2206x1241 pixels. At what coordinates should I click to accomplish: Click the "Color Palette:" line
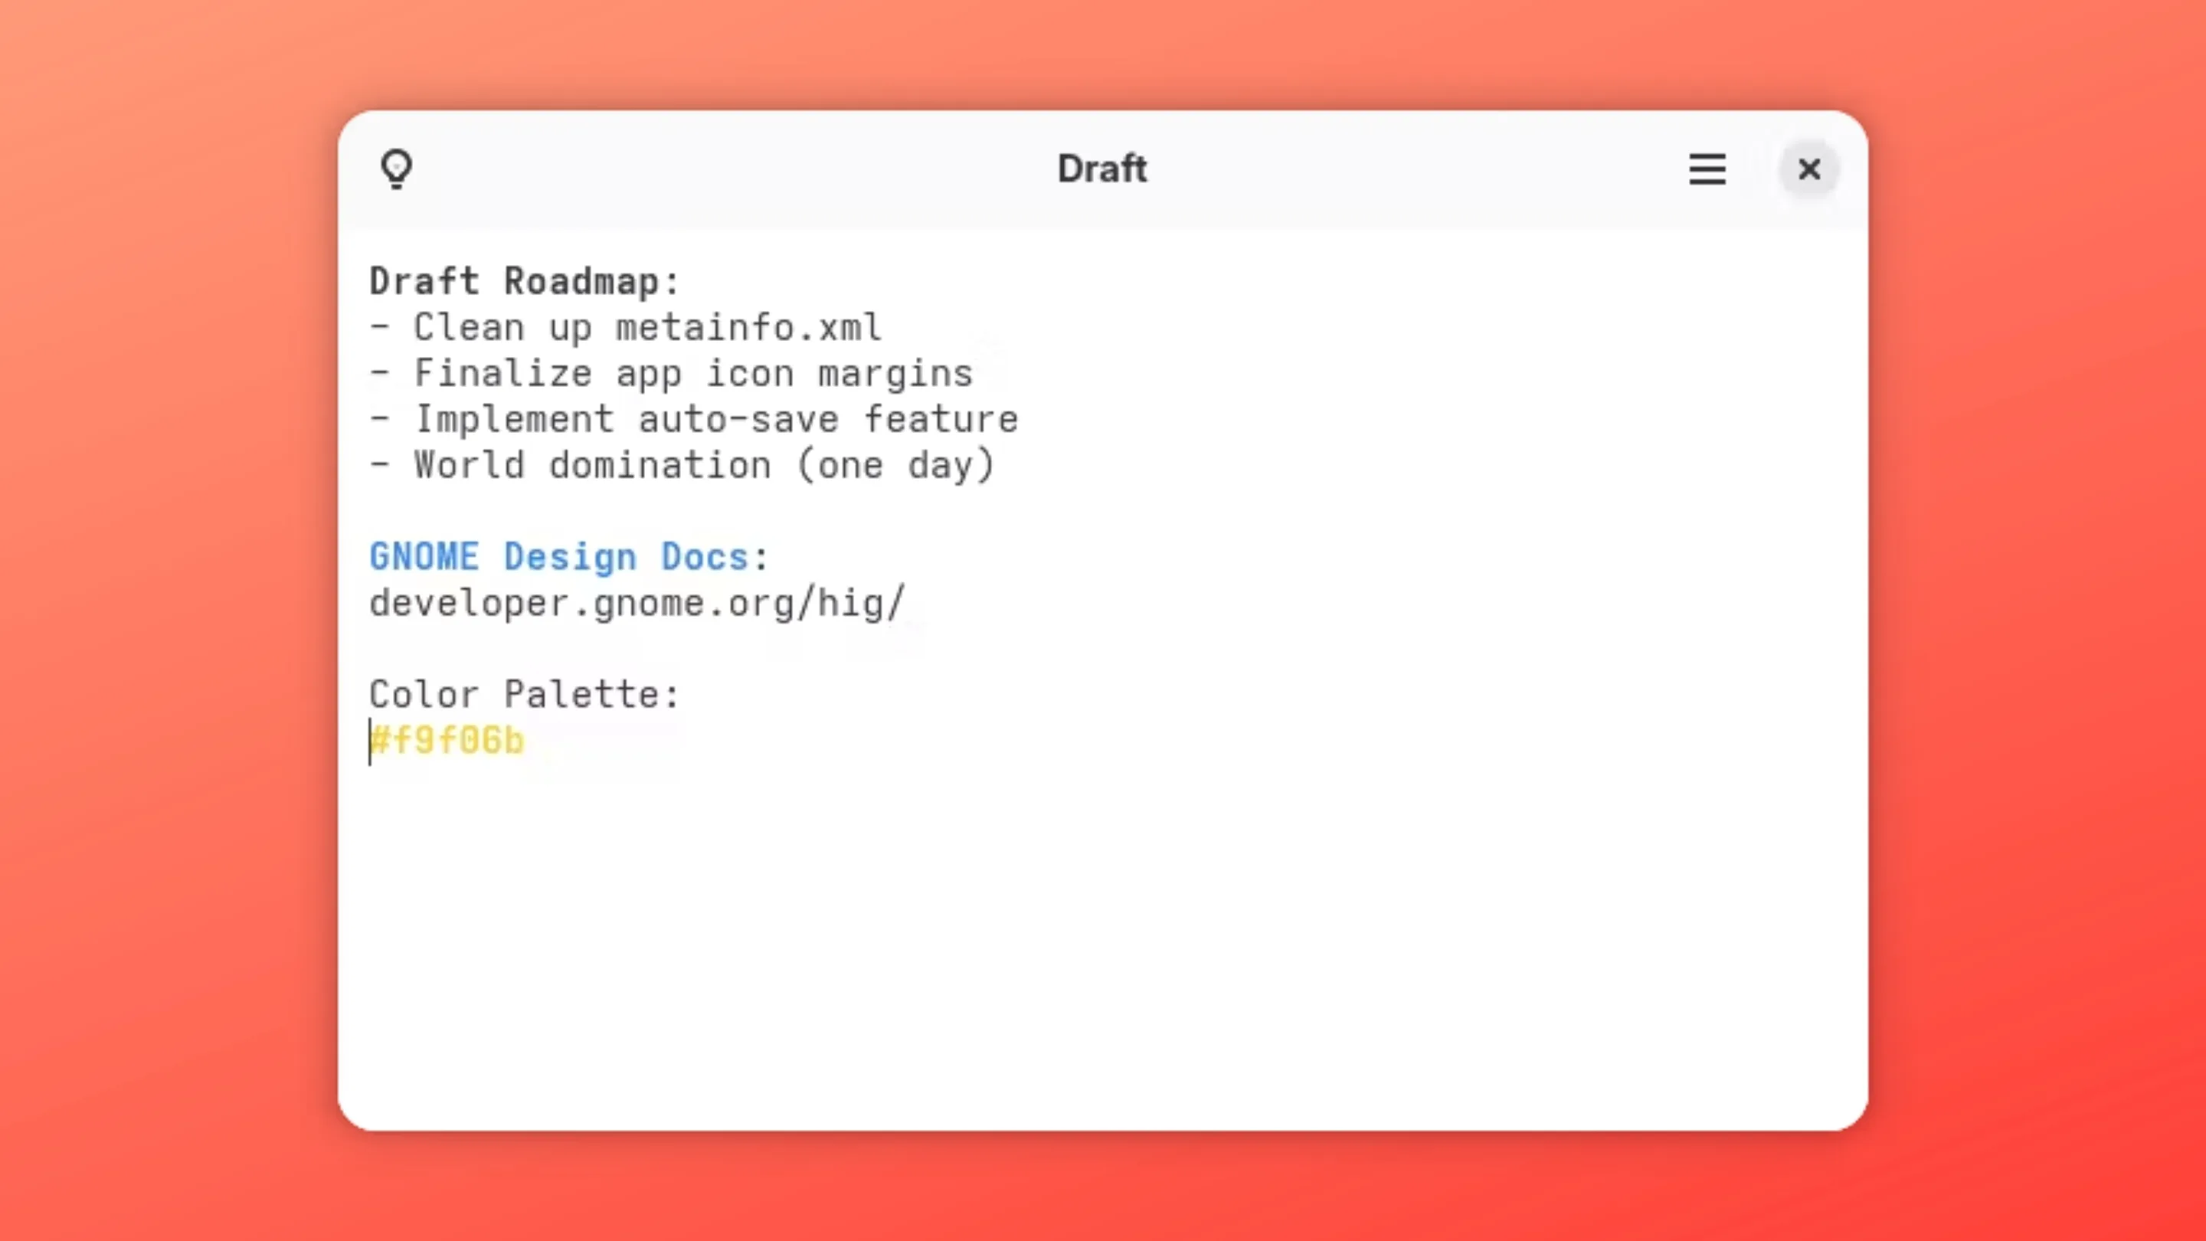pos(524,694)
